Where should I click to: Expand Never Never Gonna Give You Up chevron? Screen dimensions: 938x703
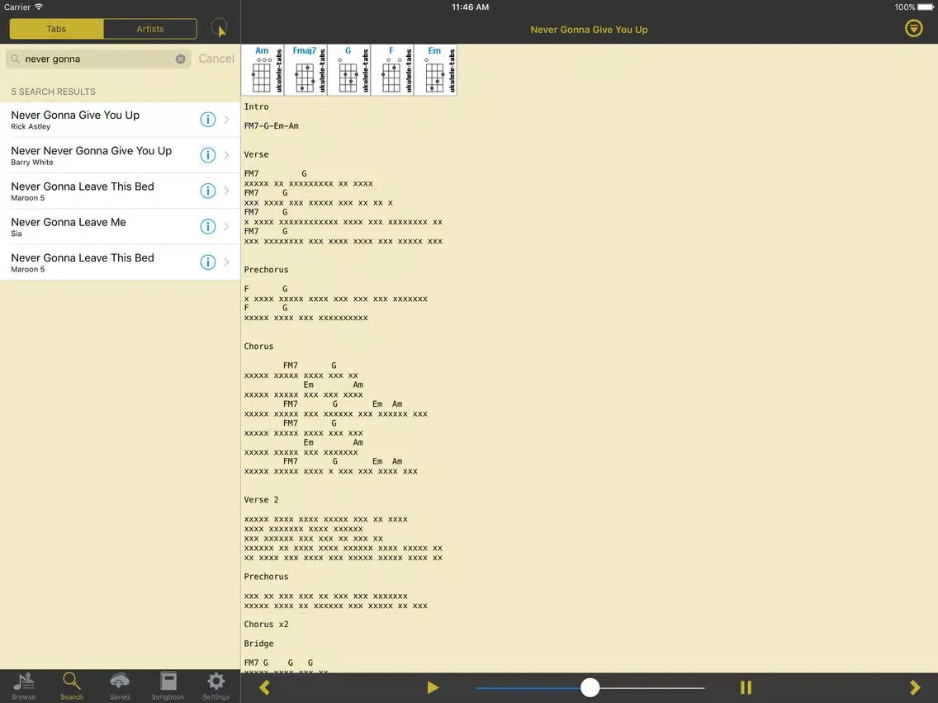click(x=227, y=155)
